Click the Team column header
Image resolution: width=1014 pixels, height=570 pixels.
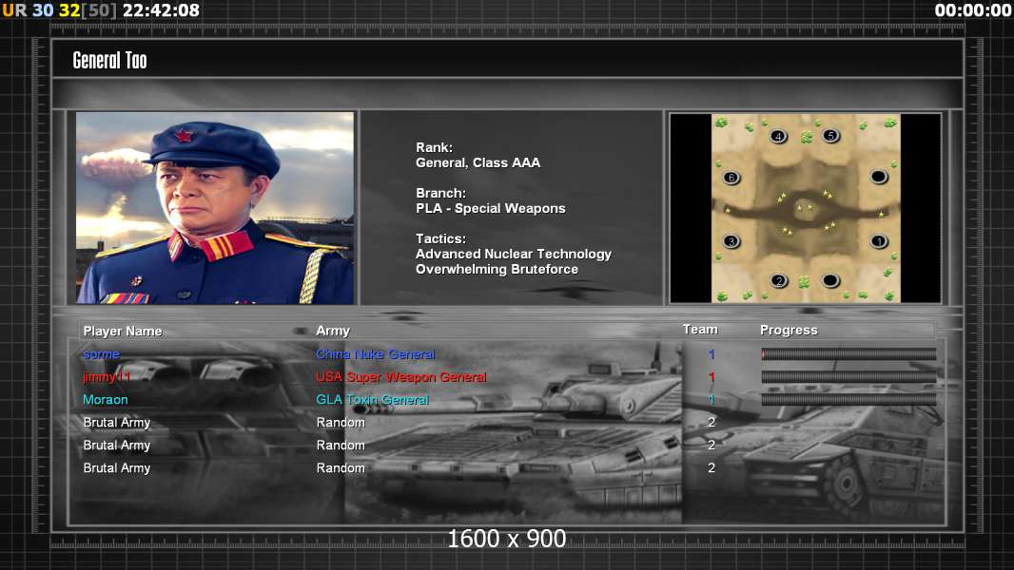click(700, 330)
